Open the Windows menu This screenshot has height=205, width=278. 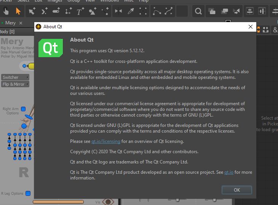pyautogui.click(x=109, y=1)
